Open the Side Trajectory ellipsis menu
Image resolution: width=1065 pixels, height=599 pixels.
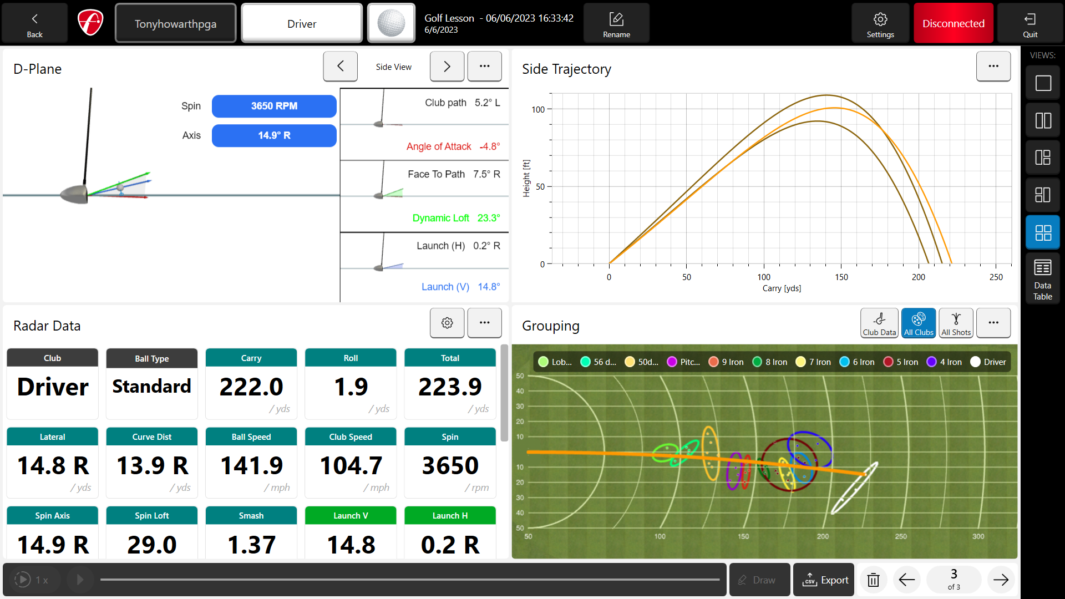coord(993,66)
